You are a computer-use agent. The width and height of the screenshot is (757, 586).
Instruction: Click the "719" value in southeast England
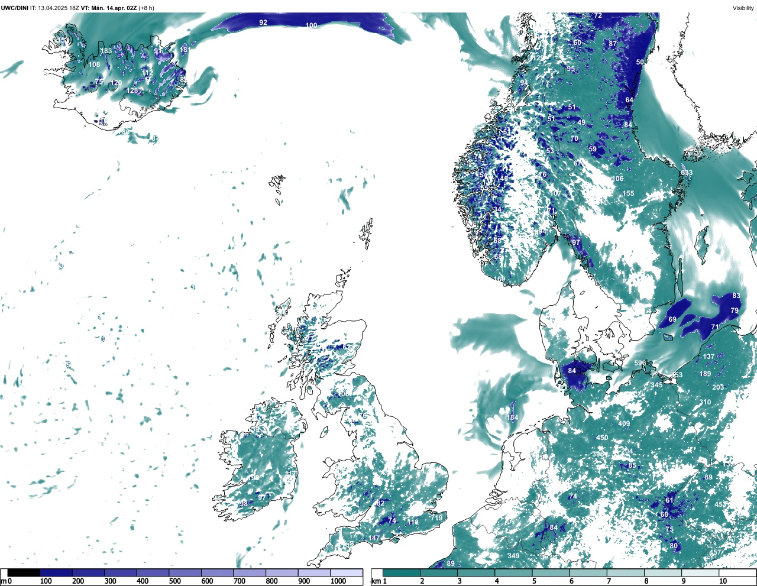[x=436, y=518]
